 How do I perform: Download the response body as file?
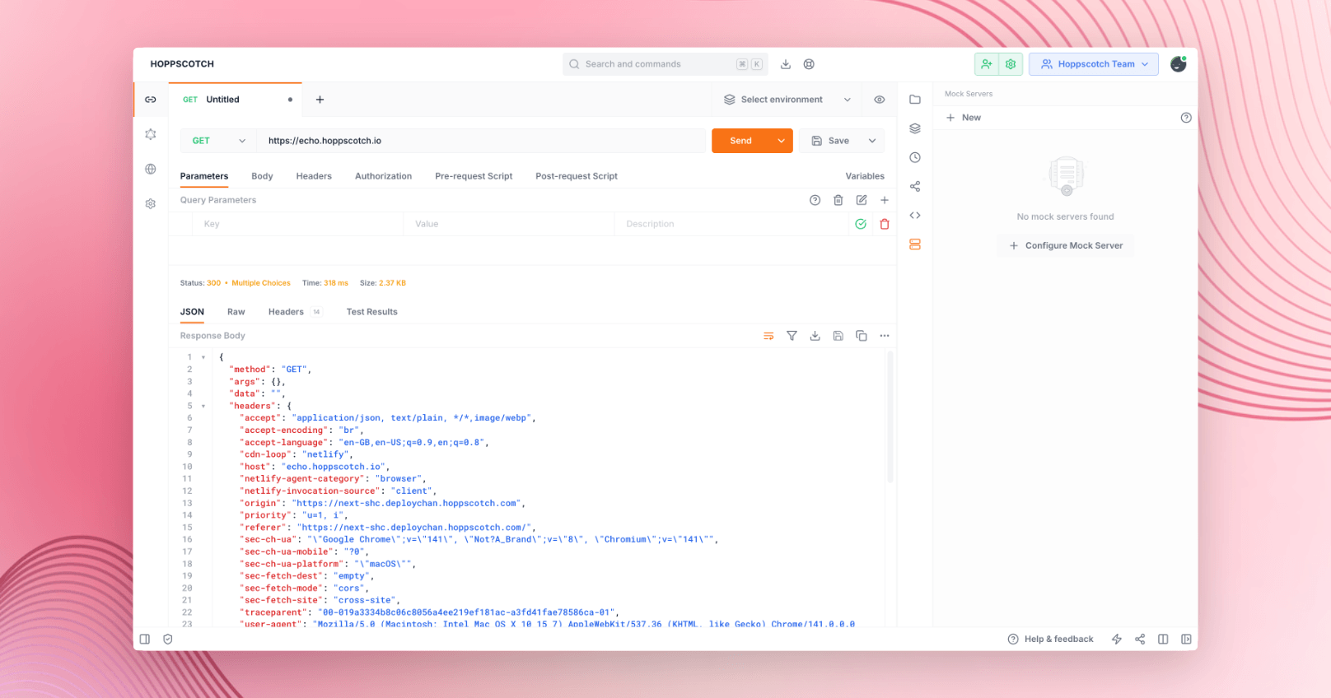point(815,336)
